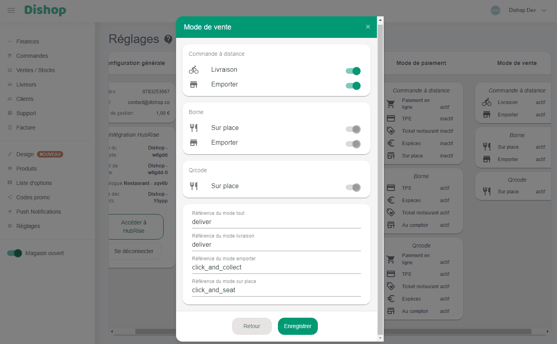Screen dimensions: 557x344
Task: Open Design in the sidebar
Action: click(x=25, y=154)
